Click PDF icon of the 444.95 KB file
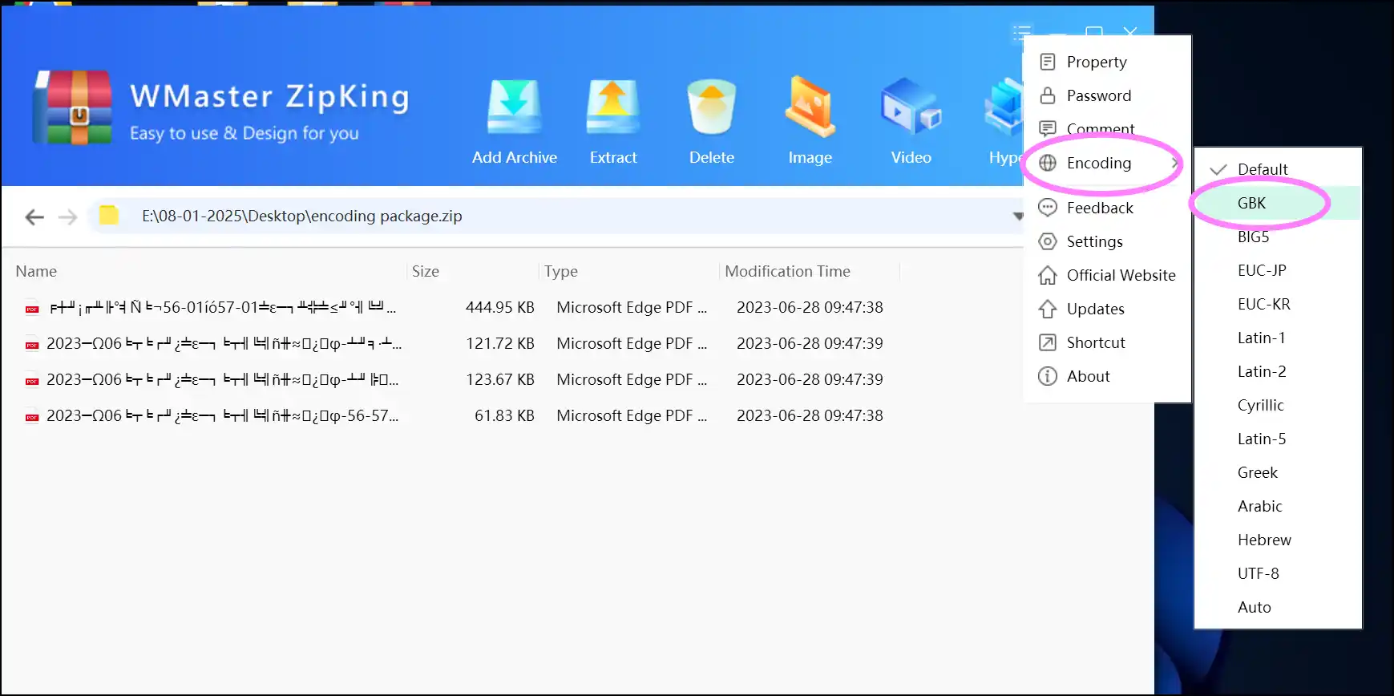This screenshot has width=1394, height=696. click(x=32, y=308)
